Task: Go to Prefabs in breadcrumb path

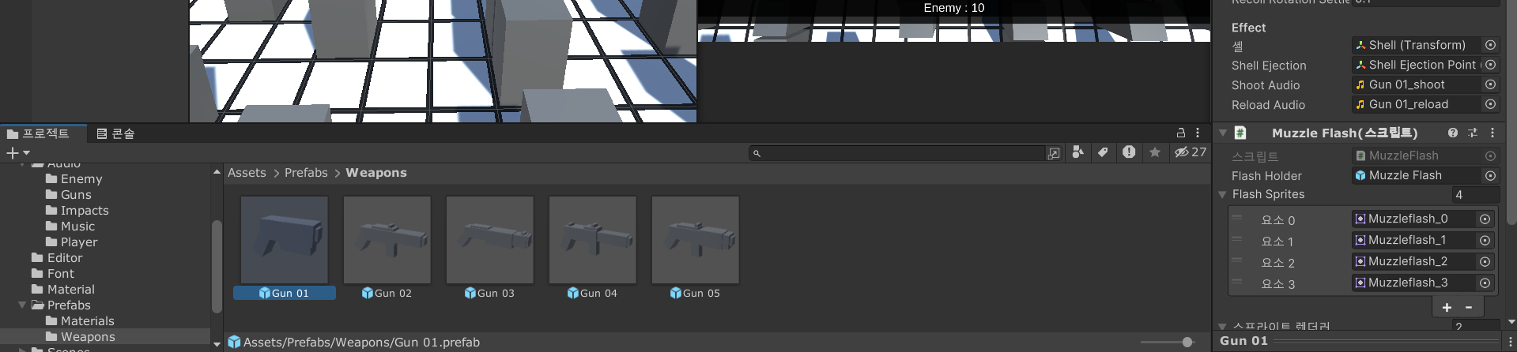Action: tap(306, 173)
